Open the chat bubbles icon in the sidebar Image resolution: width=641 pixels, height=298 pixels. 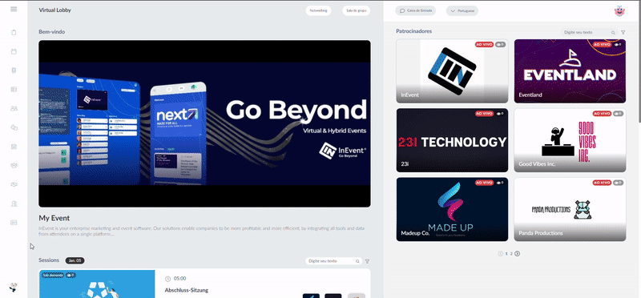[x=14, y=127]
